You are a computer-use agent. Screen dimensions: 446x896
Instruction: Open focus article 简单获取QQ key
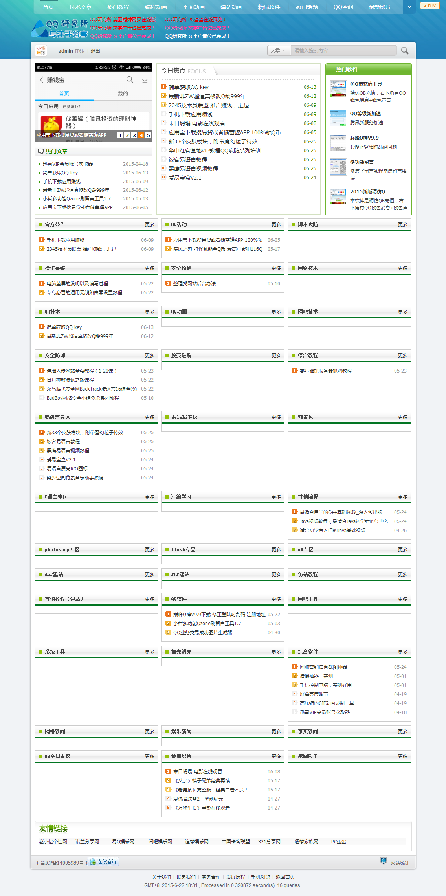pyautogui.click(x=188, y=87)
